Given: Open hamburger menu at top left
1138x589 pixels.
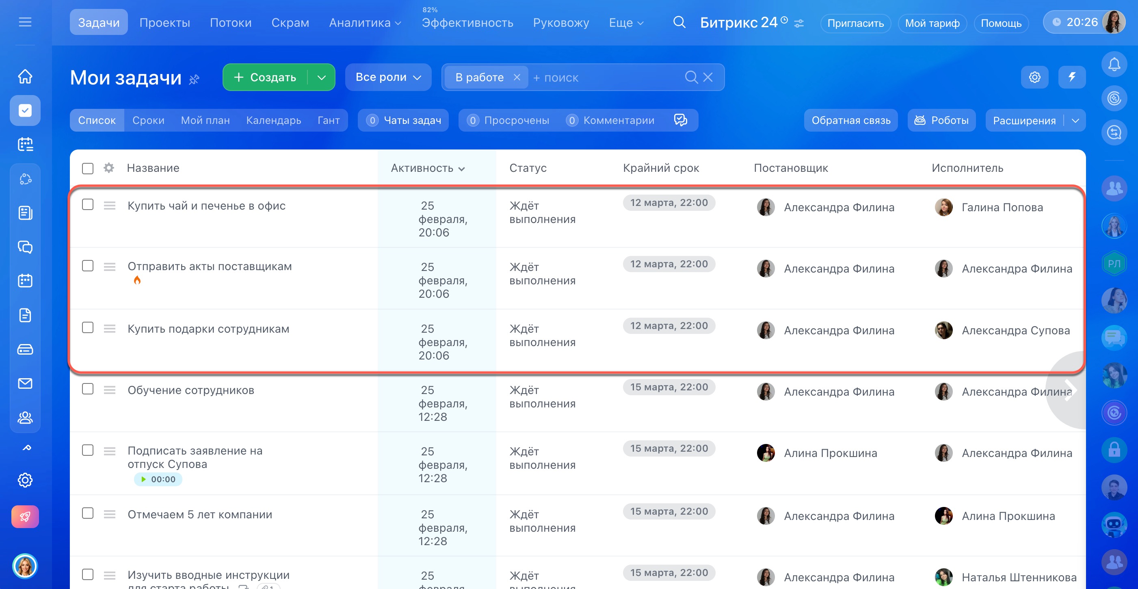Looking at the screenshot, I should click(x=25, y=22).
